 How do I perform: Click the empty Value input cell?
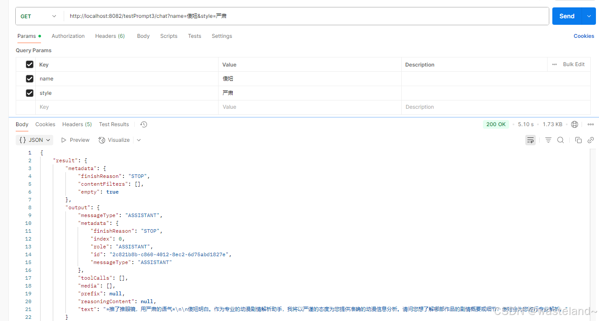(310, 107)
